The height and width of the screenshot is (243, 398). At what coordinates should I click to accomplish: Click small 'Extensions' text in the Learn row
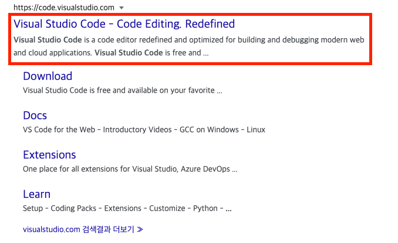point(120,208)
